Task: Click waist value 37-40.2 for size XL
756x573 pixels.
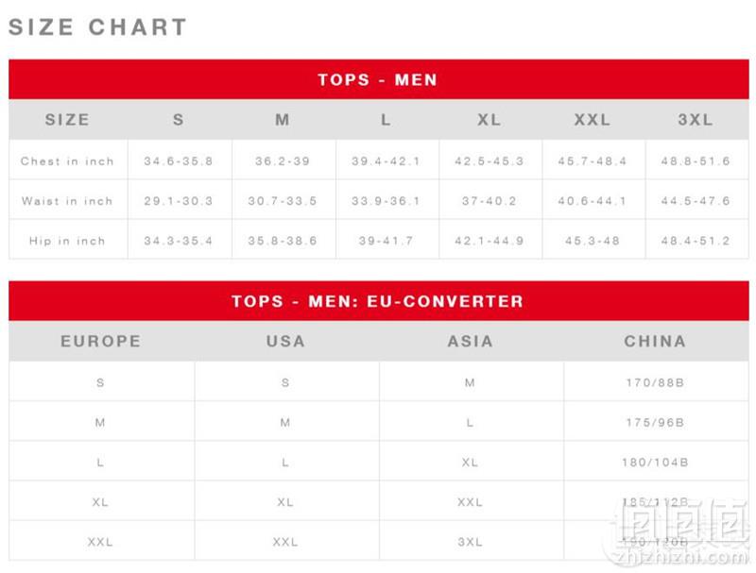Action: (x=490, y=201)
